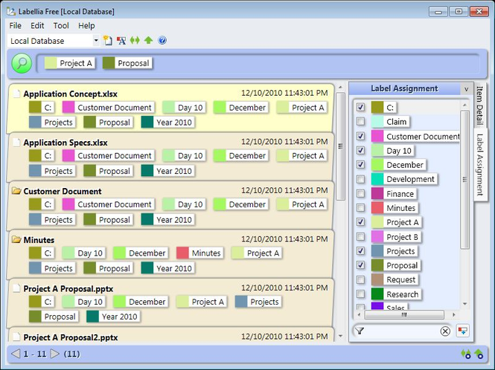Click the new item toolbar icon

click(x=108, y=41)
